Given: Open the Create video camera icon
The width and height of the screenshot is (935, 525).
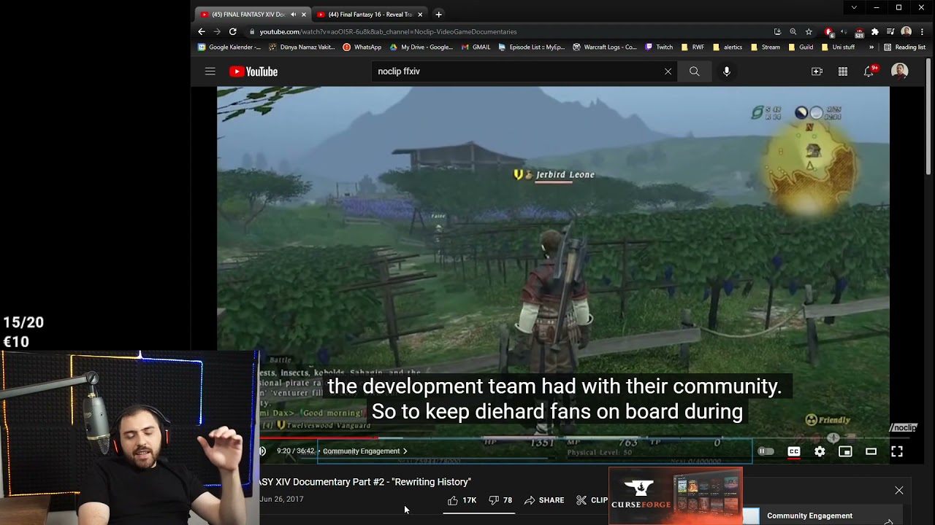Looking at the screenshot, I should tap(817, 71).
